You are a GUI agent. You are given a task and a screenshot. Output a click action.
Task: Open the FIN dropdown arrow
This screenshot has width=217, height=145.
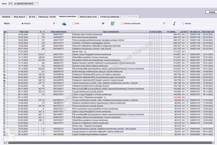[6, 4]
